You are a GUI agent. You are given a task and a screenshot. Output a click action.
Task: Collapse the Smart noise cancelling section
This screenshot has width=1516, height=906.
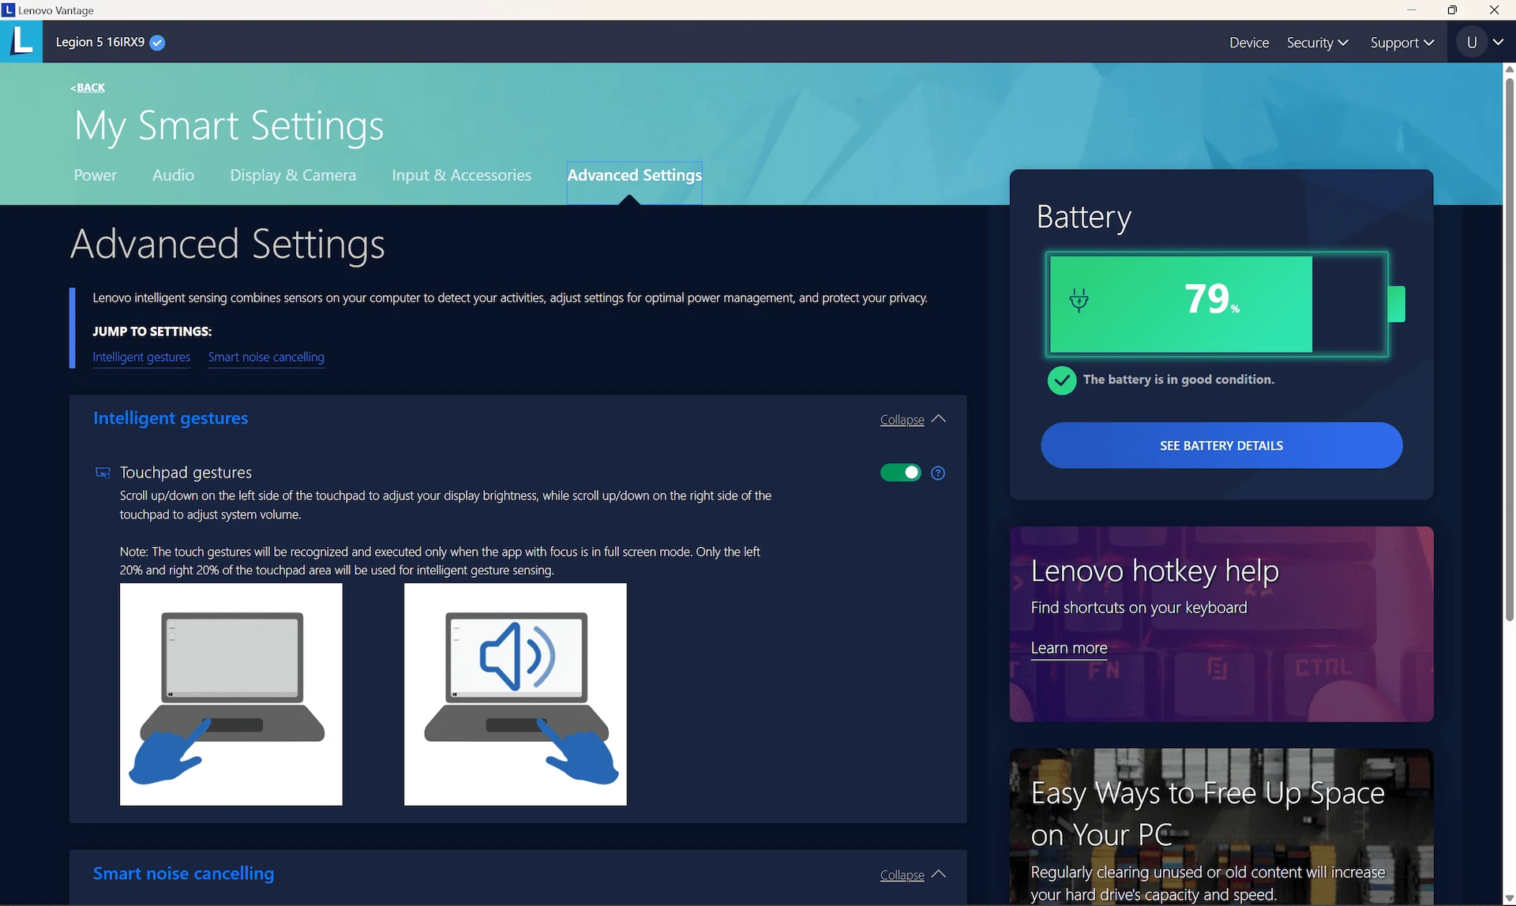coord(913,874)
